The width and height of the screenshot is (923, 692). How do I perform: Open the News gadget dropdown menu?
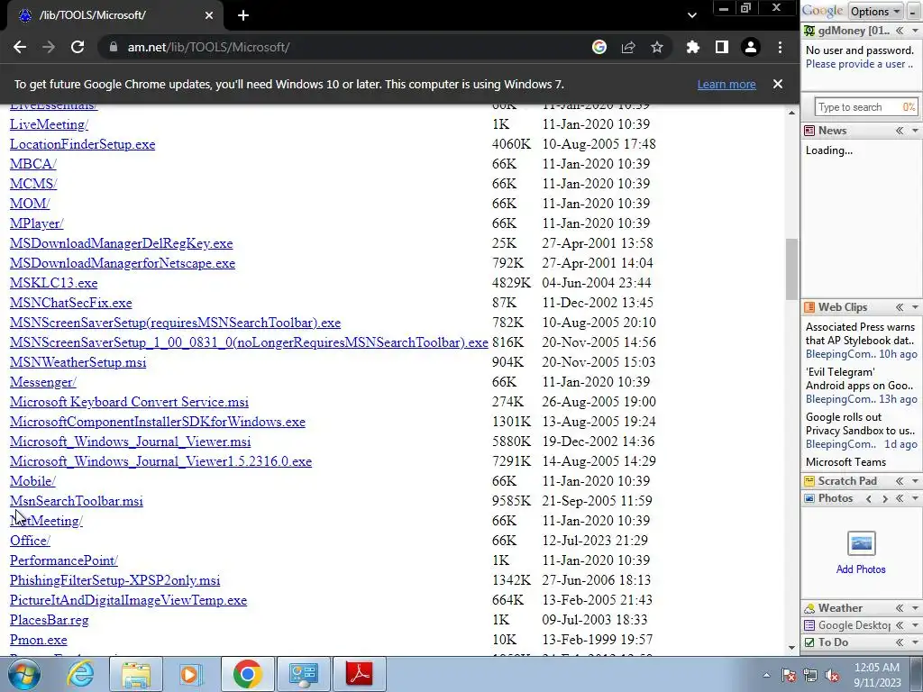click(916, 131)
